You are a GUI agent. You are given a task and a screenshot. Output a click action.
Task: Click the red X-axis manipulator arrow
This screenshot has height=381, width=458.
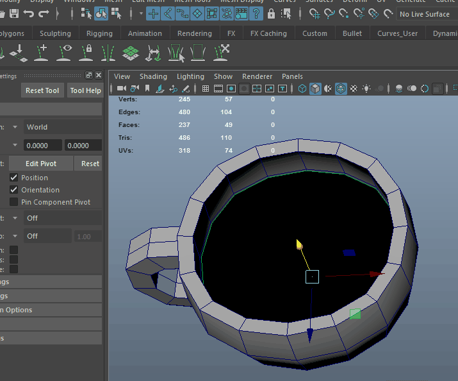tap(377, 274)
